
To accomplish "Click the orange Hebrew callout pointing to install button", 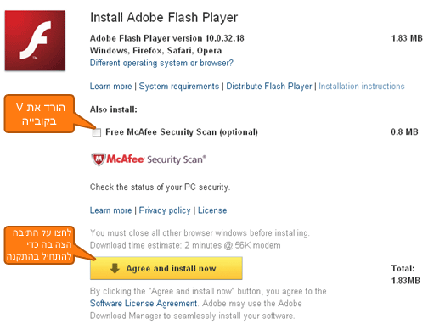I will click(x=39, y=245).
